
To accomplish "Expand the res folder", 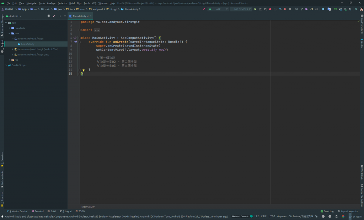I will point(9,60).
